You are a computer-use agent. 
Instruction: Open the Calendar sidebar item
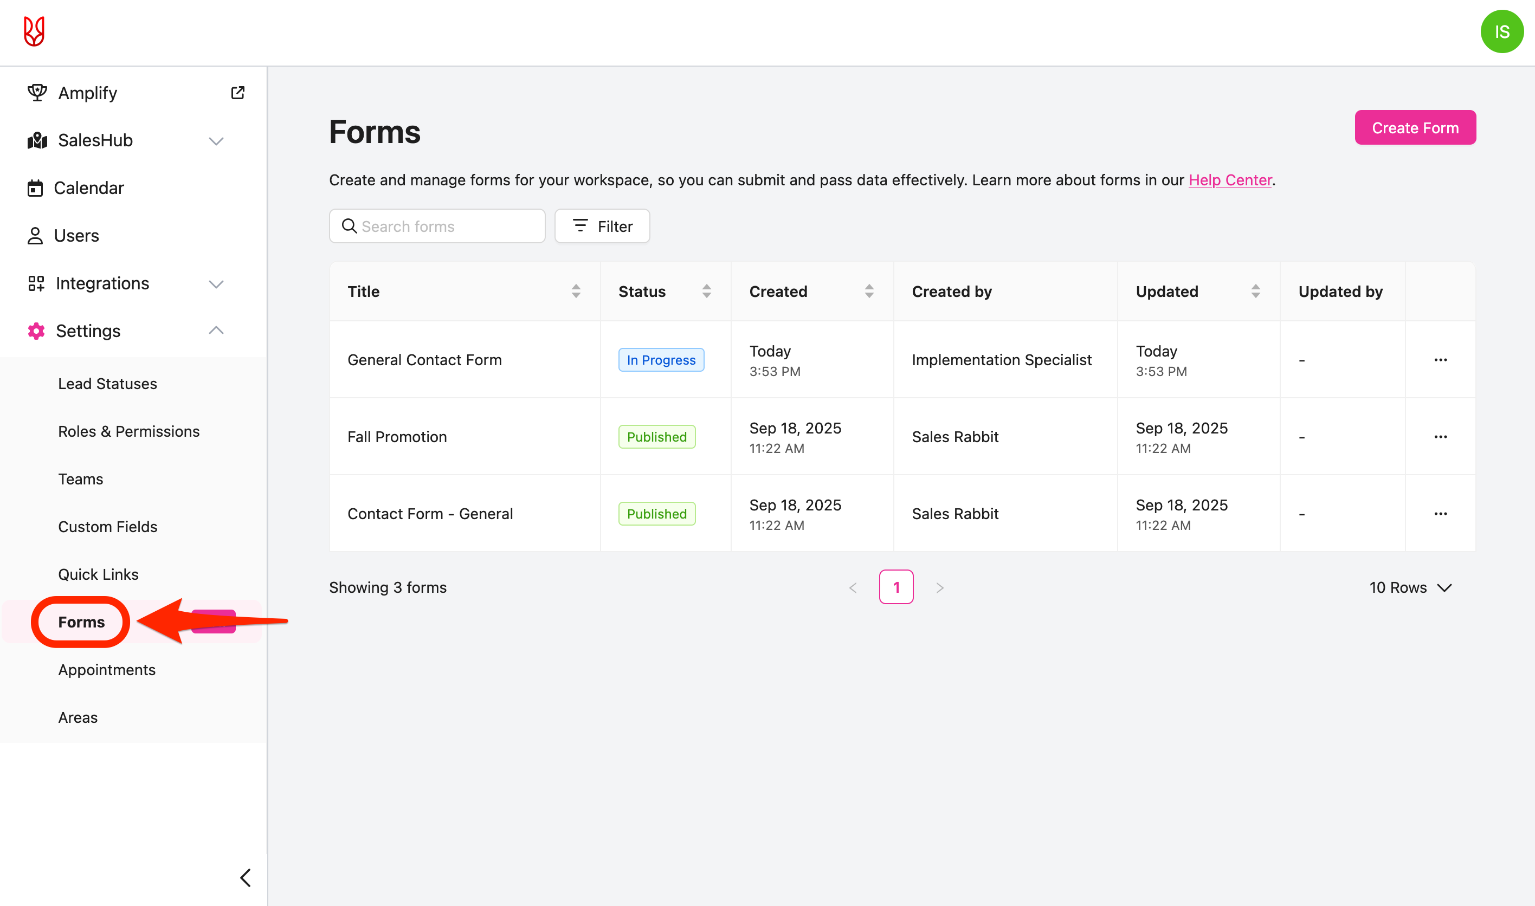88,188
